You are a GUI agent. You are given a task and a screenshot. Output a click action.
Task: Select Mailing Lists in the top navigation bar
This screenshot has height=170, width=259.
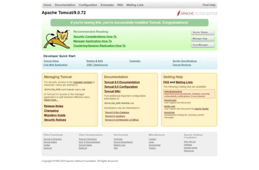(135, 5)
